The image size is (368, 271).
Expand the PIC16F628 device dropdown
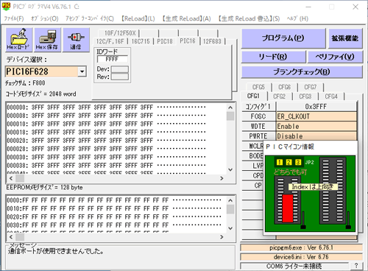tap(82, 71)
